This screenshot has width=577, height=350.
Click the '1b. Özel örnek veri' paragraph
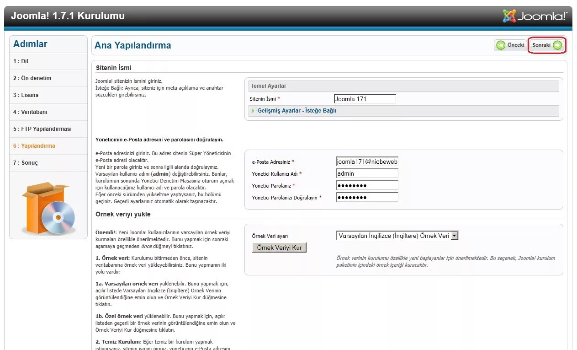[x=165, y=323]
